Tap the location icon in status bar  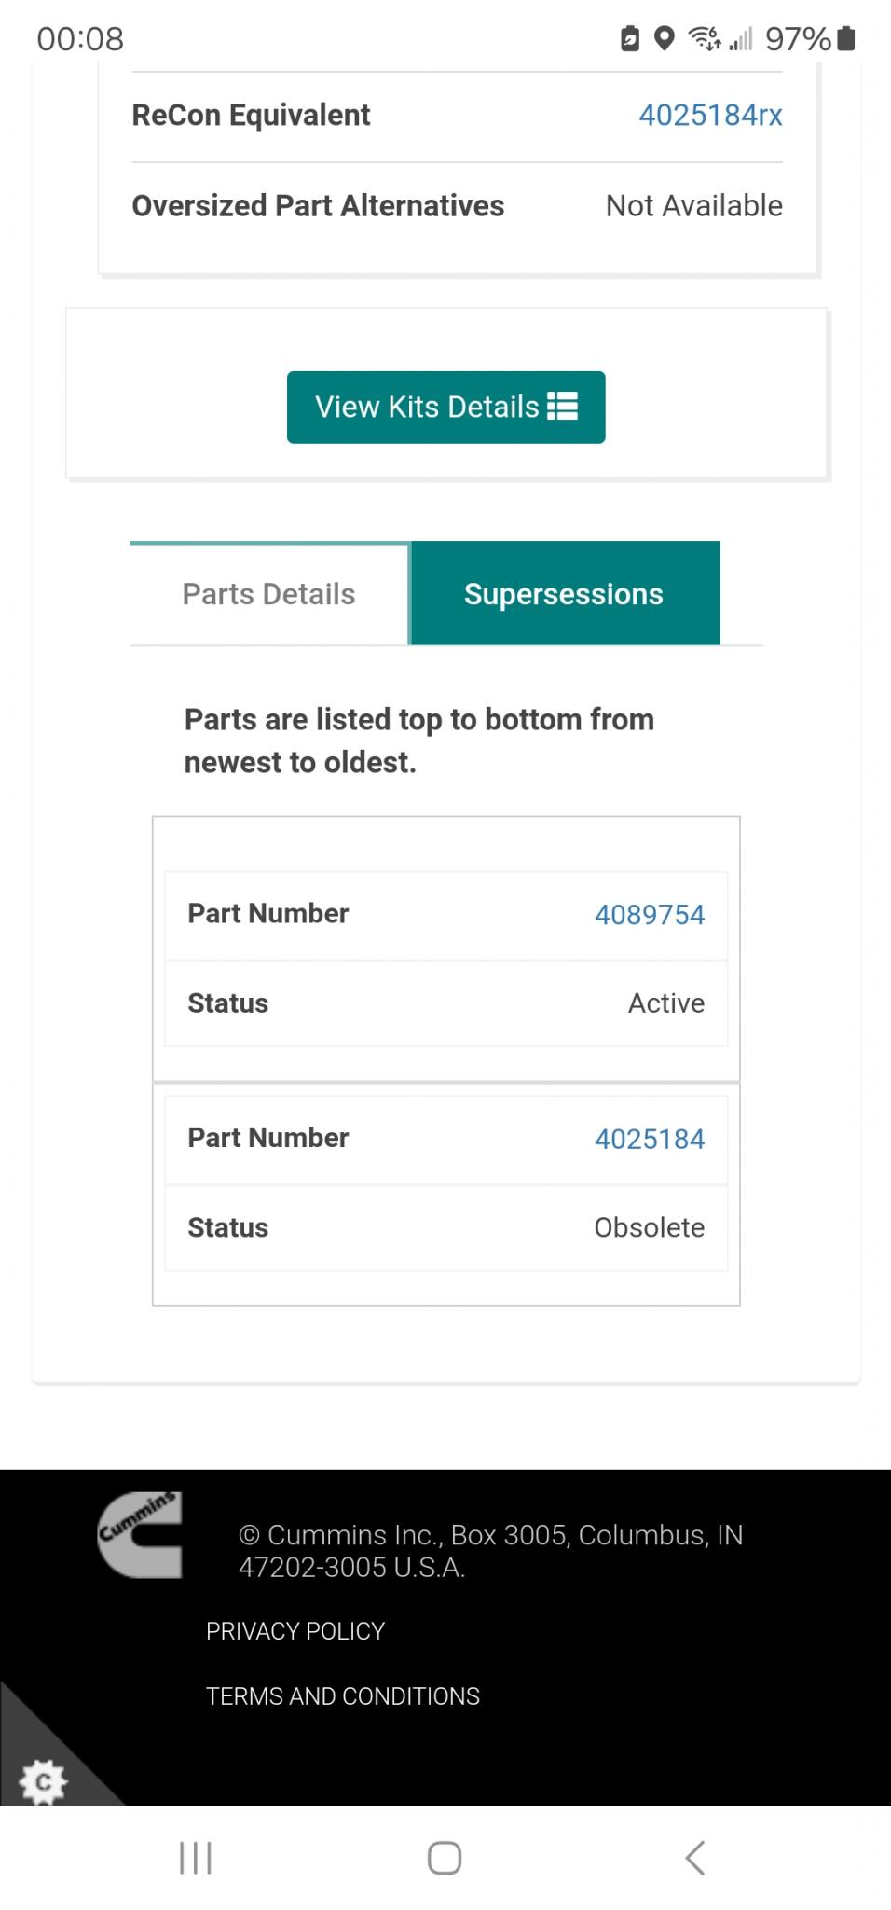pyautogui.click(x=664, y=38)
